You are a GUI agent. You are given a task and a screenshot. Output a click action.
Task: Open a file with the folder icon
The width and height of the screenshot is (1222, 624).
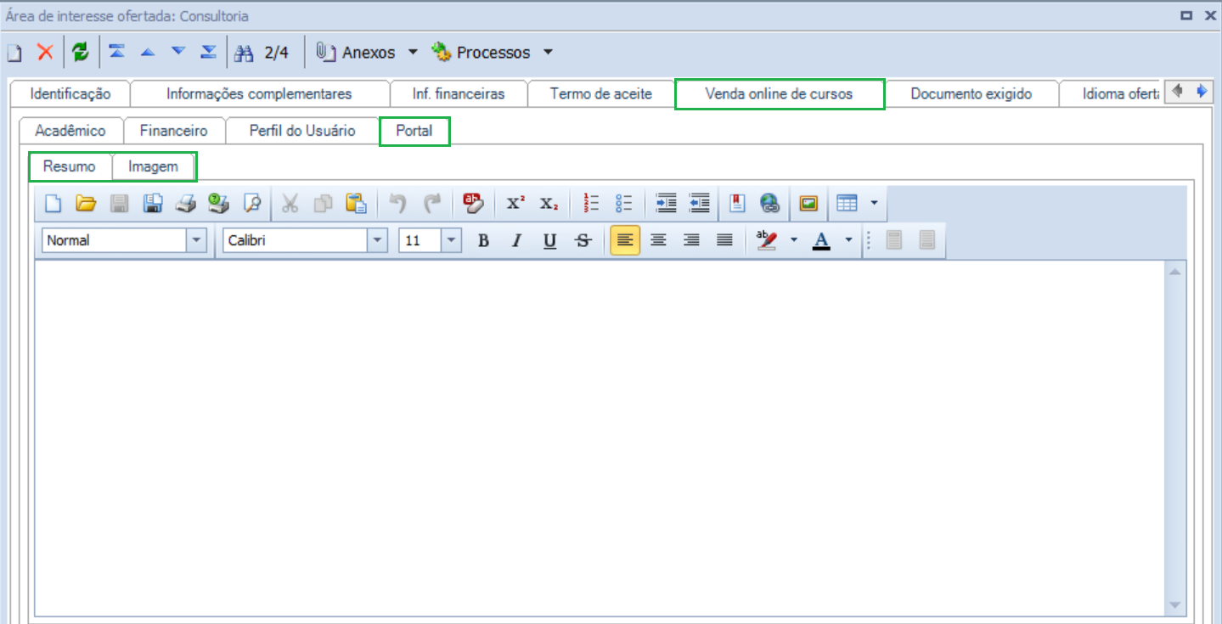[86, 203]
